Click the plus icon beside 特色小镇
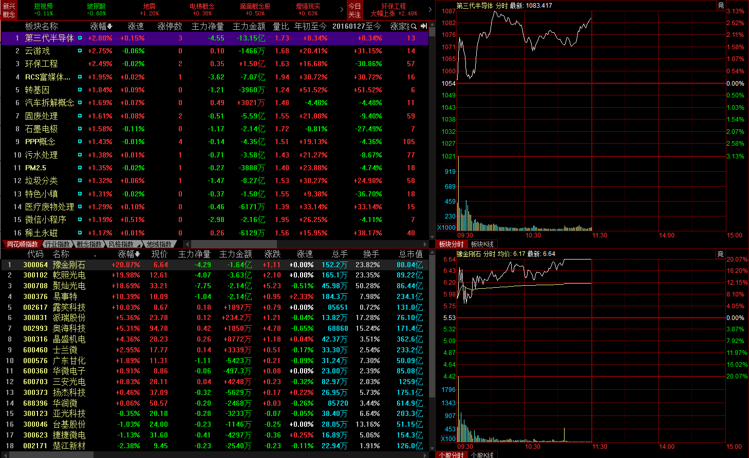This screenshot has height=458, width=749. [x=80, y=194]
